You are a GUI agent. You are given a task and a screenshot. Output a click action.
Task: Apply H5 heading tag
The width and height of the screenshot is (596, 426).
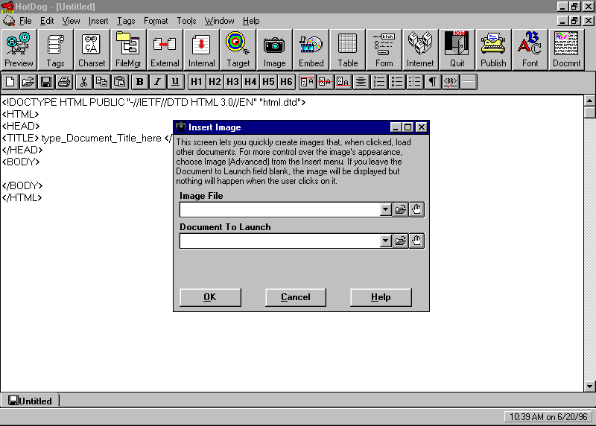point(268,82)
